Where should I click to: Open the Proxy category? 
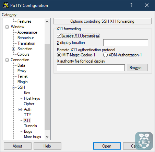(x=22, y=71)
